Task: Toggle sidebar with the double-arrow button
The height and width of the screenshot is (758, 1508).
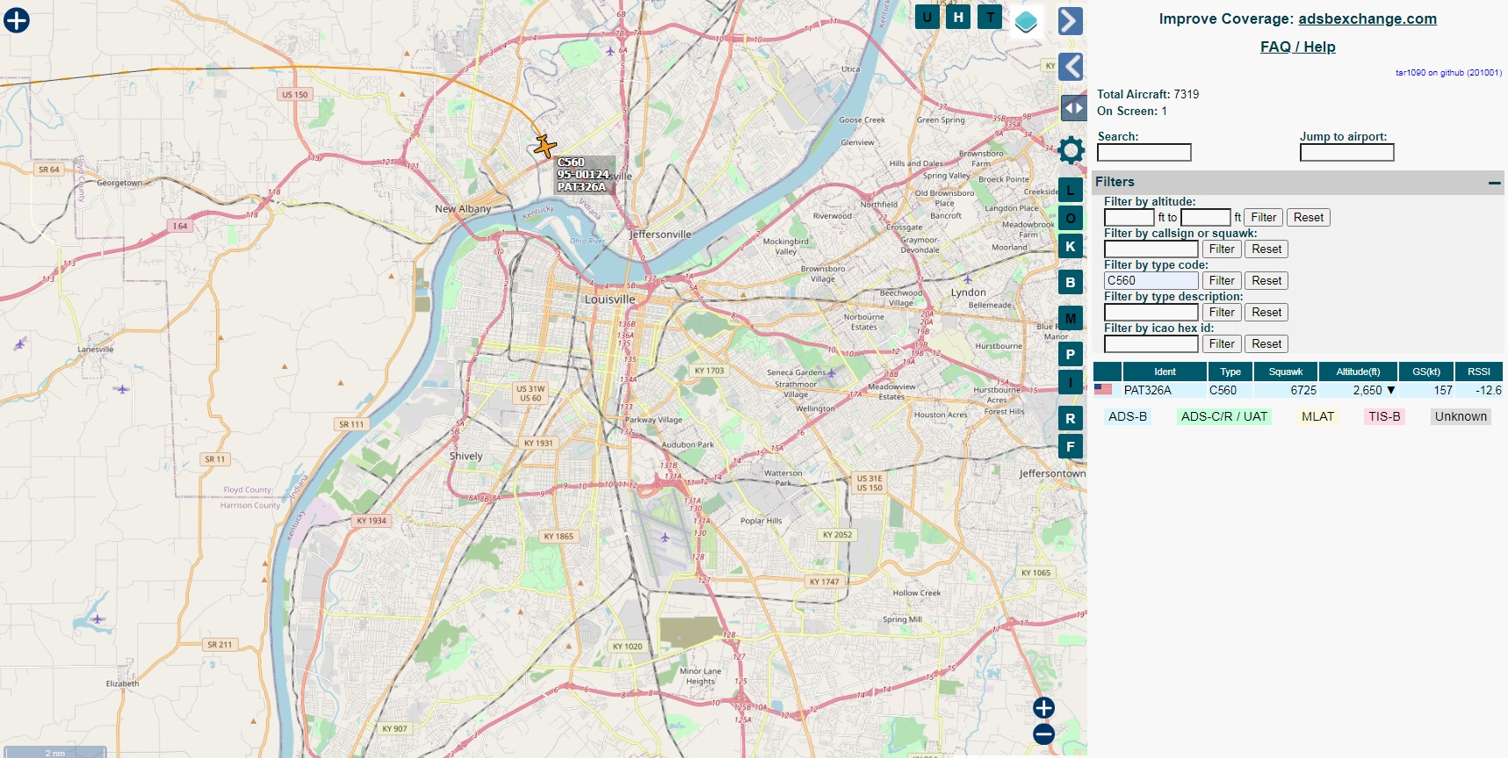Action: click(1073, 108)
